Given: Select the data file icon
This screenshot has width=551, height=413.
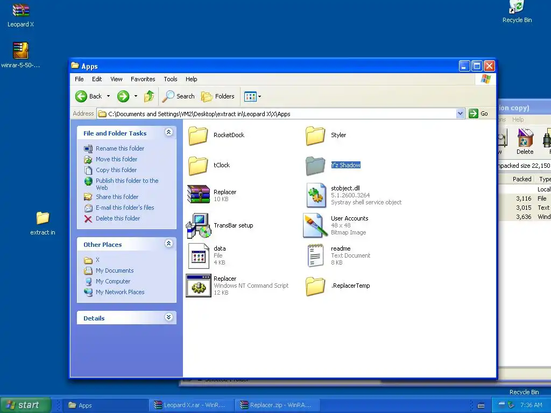Looking at the screenshot, I should [x=199, y=256].
